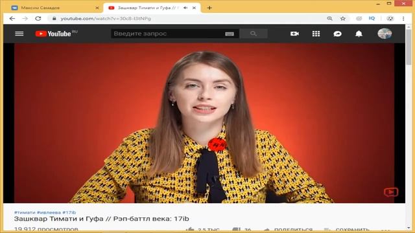This screenshot has width=415, height=233.
Task: Open the YouTube apps grid
Action: [x=316, y=34]
